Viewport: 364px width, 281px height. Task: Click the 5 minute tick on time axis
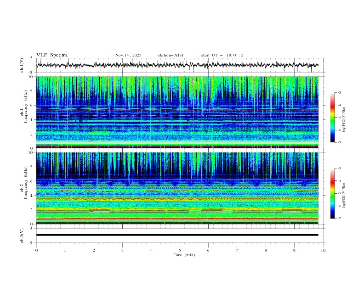[x=180, y=250]
